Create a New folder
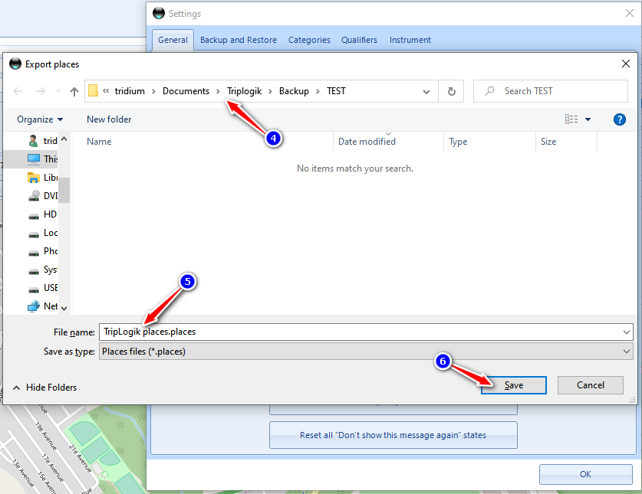This screenshot has width=642, height=494. [109, 119]
